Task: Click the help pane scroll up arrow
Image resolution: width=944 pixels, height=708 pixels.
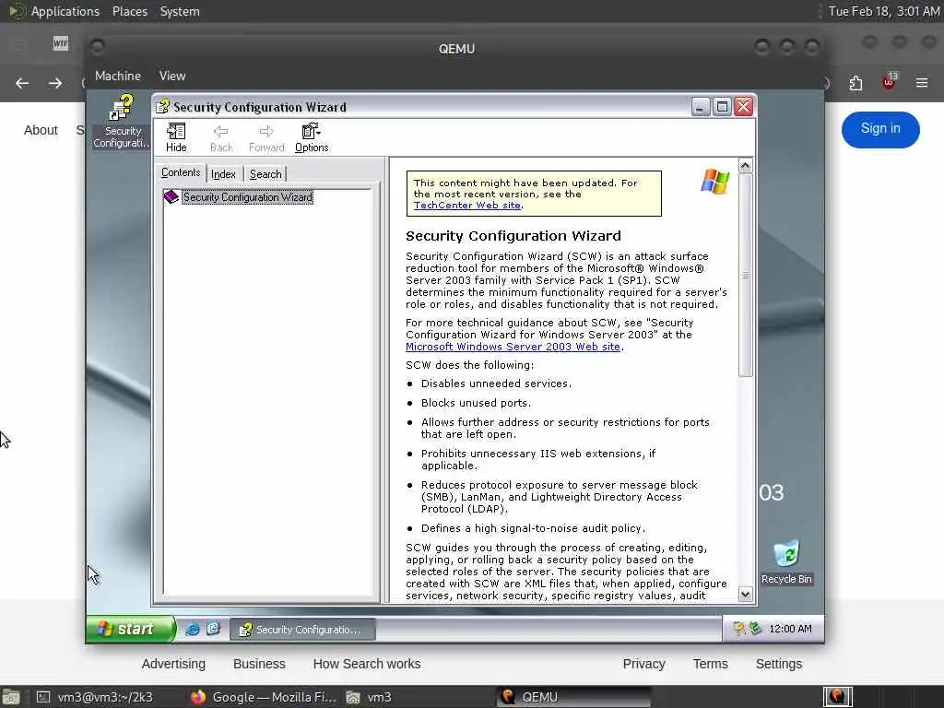Action: [x=745, y=166]
